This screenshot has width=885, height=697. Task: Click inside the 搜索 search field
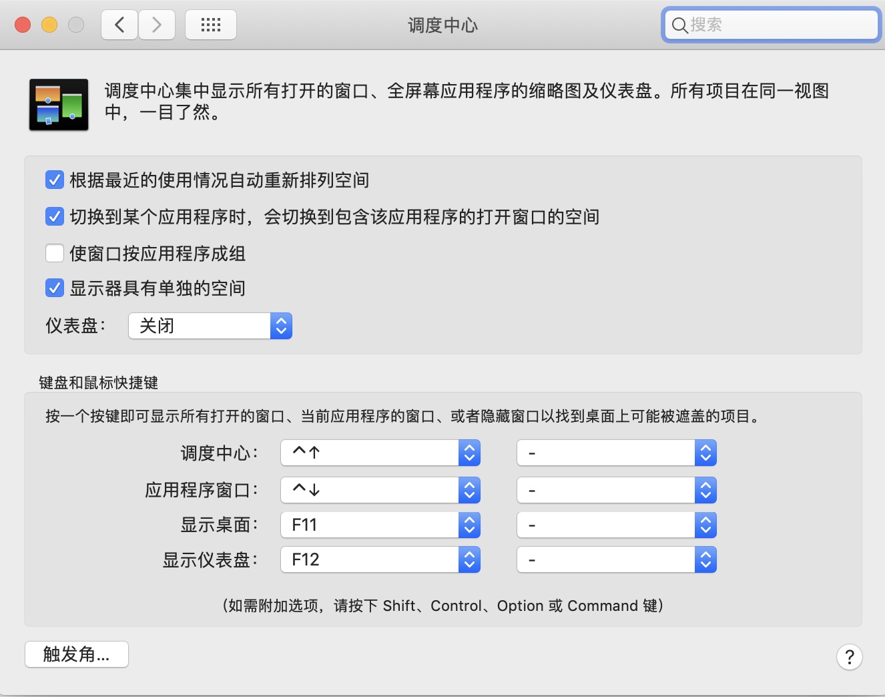point(772,25)
